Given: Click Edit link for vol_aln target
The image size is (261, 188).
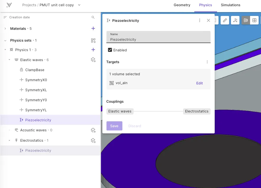Looking at the screenshot, I should pos(199,83).
